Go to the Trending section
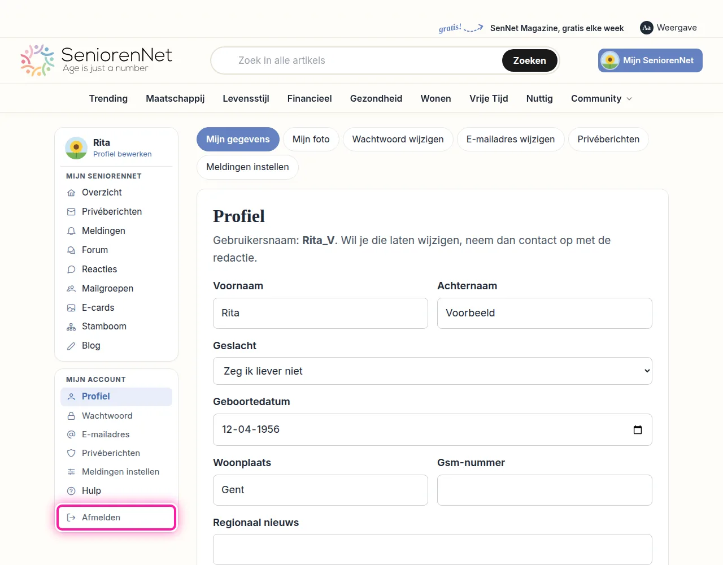723x565 pixels. pyautogui.click(x=108, y=99)
